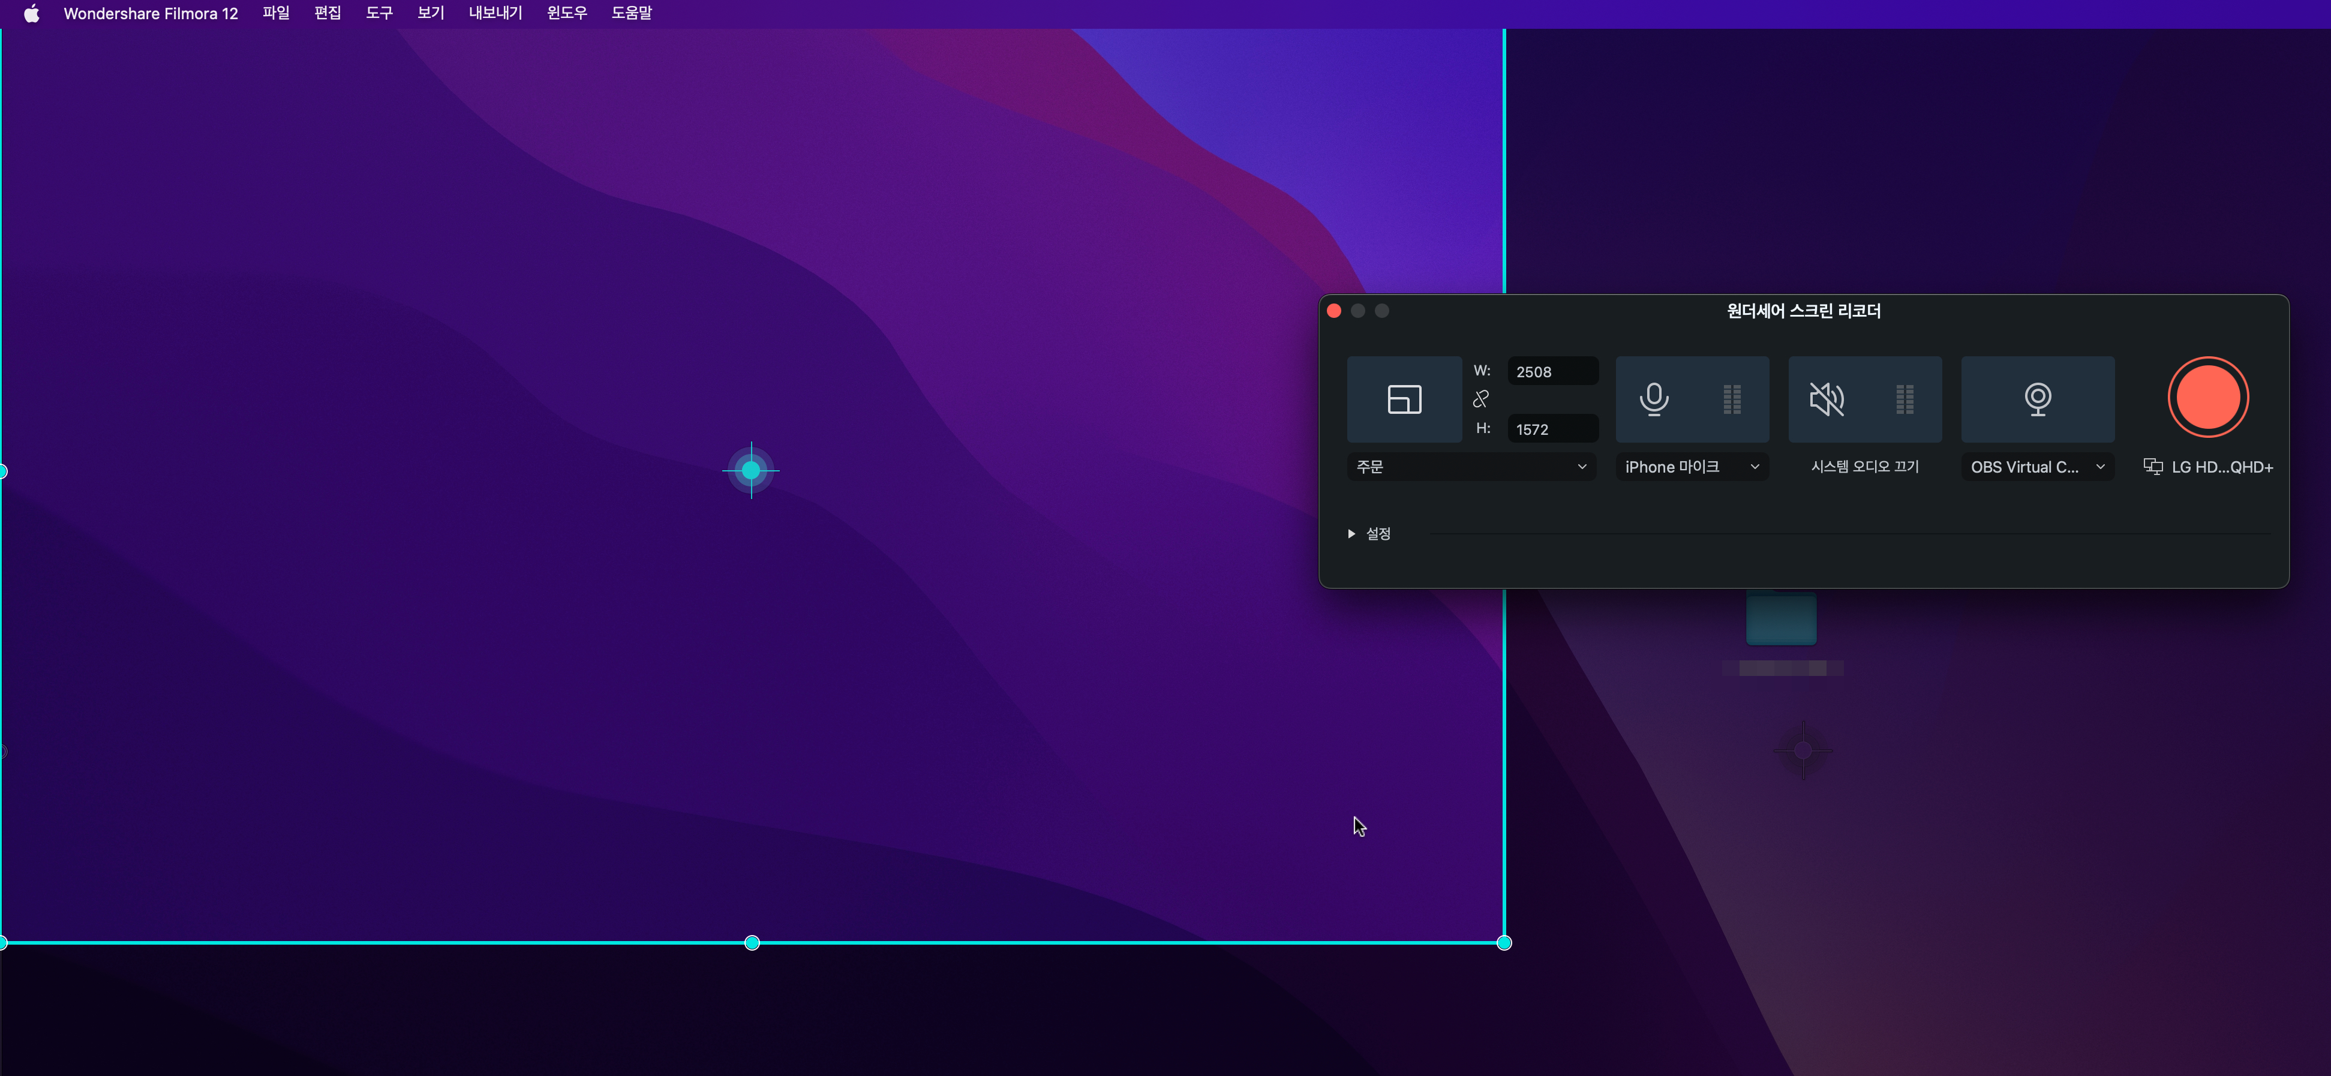Open the 도구 menu

pyautogui.click(x=379, y=14)
